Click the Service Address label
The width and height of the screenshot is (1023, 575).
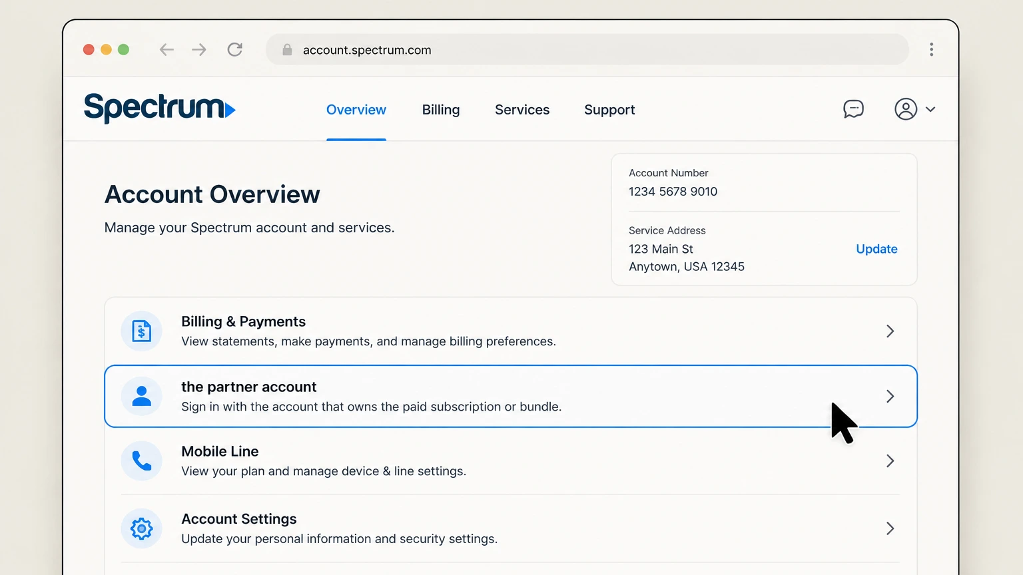667,230
